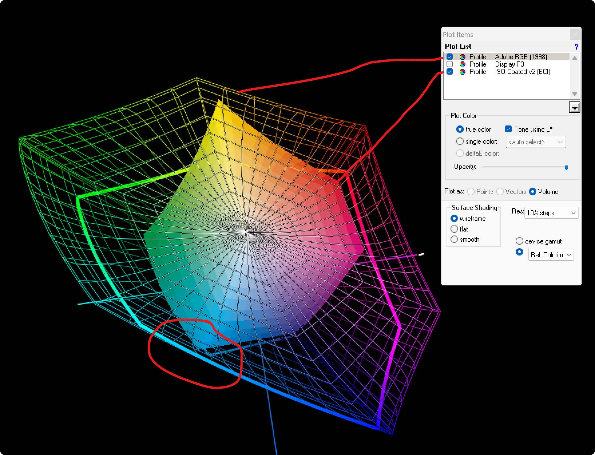The image size is (595, 455).
Task: Enable the Display P3 profile checkbox
Action: coord(450,64)
